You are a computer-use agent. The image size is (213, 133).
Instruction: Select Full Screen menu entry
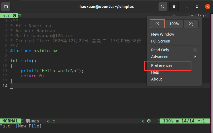[161, 41]
